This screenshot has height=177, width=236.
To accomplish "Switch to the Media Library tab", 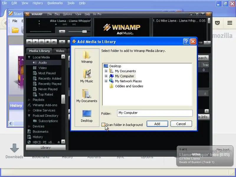I will (x=40, y=51).
